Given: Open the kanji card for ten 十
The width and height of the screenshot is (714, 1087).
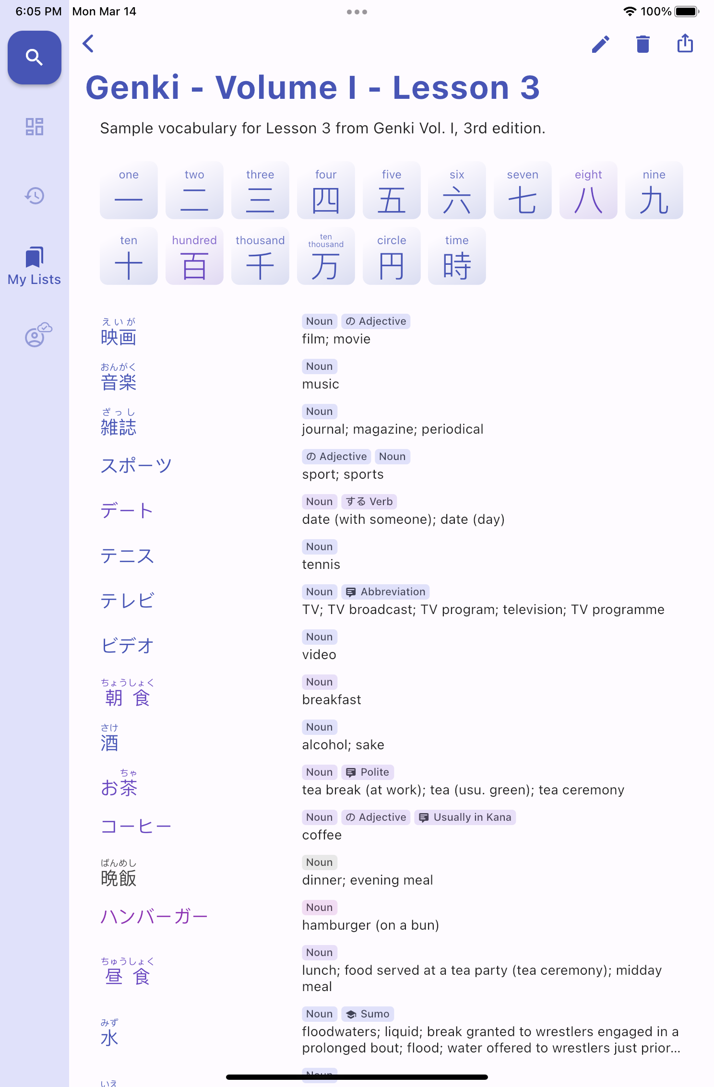Looking at the screenshot, I should tap(129, 256).
